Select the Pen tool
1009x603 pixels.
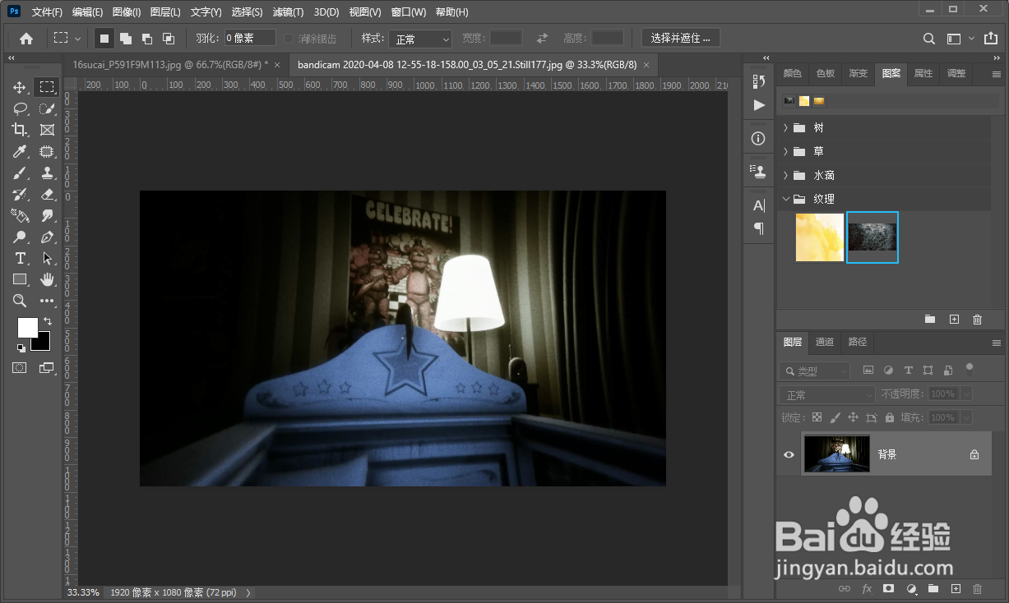(47, 237)
